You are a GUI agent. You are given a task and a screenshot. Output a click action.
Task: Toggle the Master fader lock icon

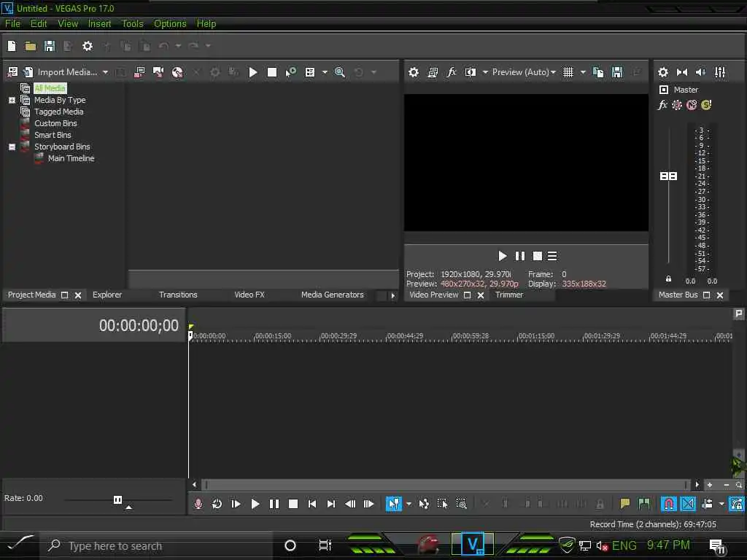pyautogui.click(x=668, y=279)
